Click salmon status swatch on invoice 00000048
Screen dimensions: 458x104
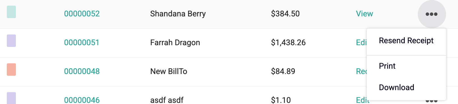pyautogui.click(x=11, y=70)
